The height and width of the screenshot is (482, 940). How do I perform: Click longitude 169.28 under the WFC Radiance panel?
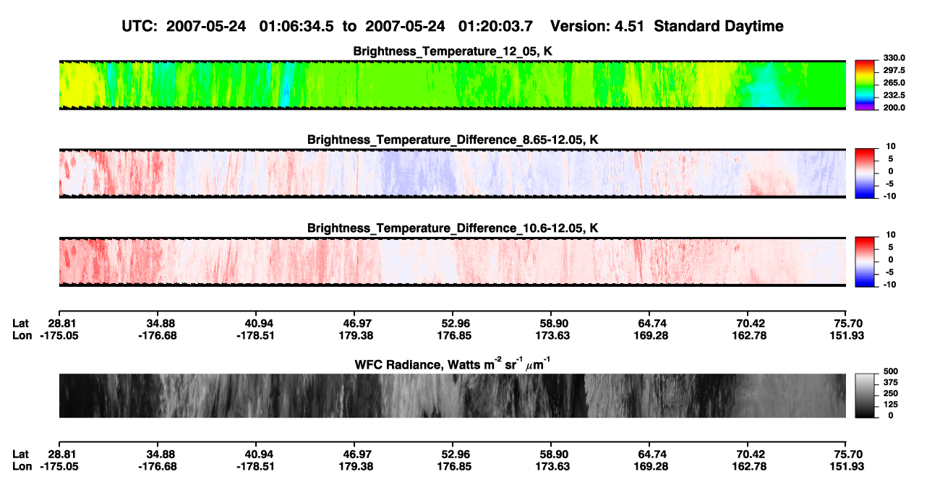click(649, 465)
